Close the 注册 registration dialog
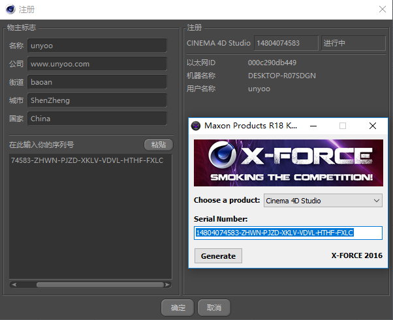The width and height of the screenshot is (393, 320). click(383, 9)
